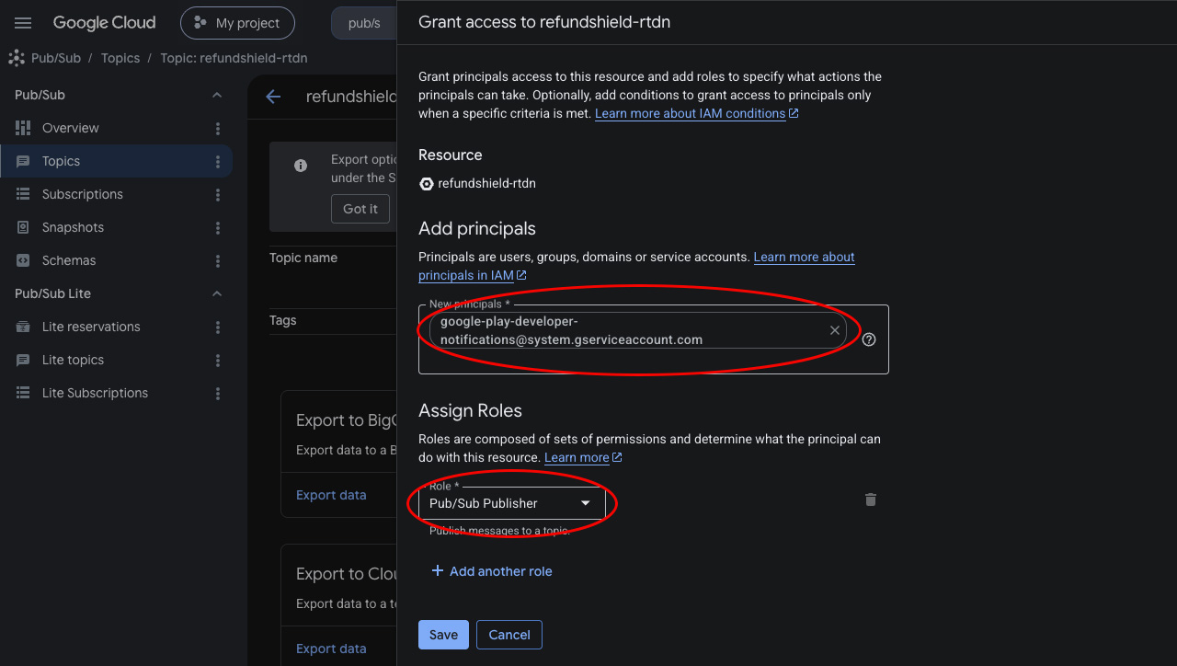Click the Lite Subscriptions icon

[x=23, y=393]
